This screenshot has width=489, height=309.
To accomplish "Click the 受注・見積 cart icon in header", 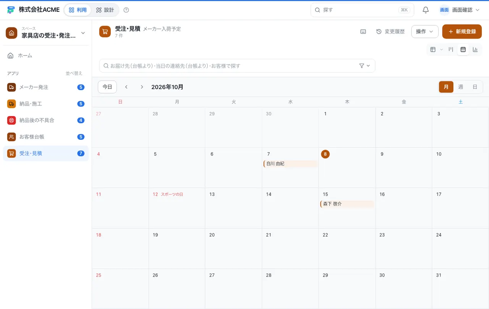I will tap(105, 32).
